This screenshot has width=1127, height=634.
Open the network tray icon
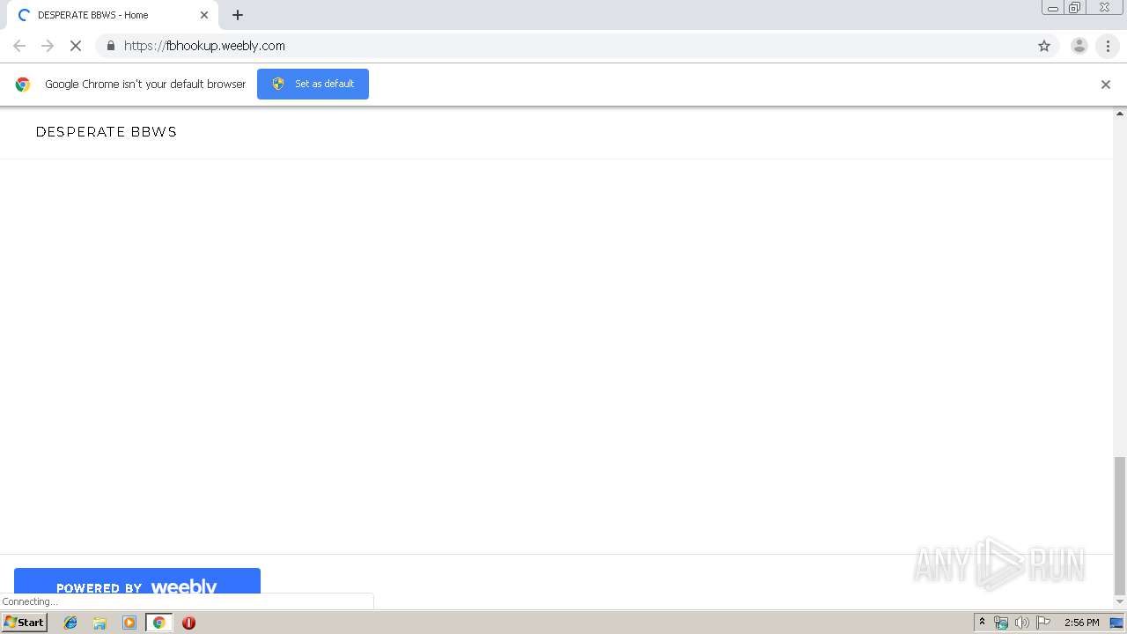1001,623
